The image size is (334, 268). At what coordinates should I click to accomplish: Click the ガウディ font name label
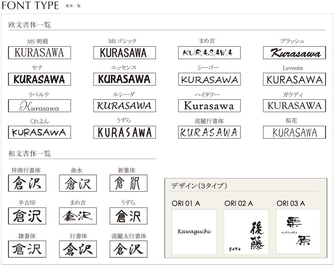tap(293, 94)
